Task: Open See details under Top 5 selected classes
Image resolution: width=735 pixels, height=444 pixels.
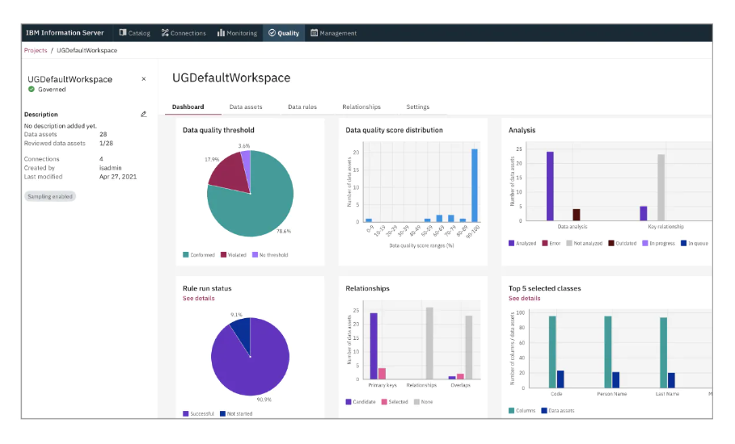Action: [525, 299]
